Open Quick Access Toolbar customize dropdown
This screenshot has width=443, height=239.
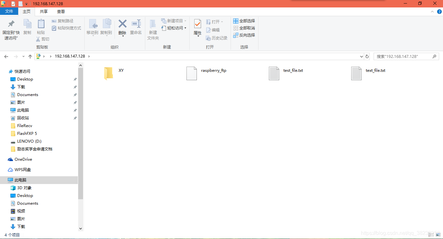(x=27, y=4)
